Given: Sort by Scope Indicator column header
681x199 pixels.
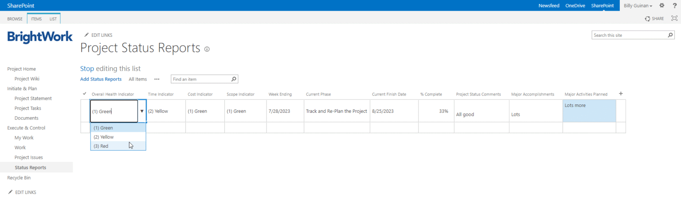Looking at the screenshot, I should [x=240, y=94].
